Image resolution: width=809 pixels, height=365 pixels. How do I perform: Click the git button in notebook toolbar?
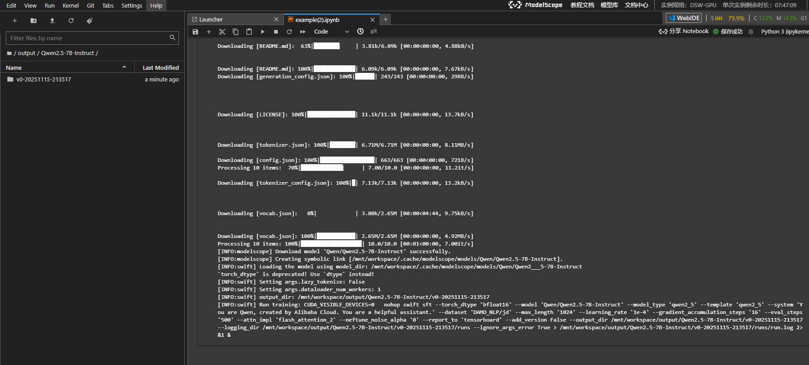pyautogui.click(x=374, y=31)
